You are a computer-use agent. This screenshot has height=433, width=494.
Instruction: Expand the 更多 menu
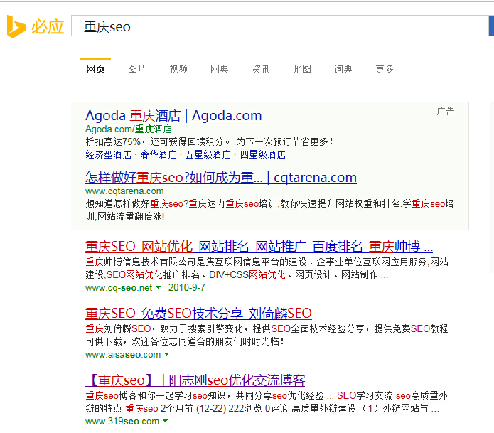385,69
